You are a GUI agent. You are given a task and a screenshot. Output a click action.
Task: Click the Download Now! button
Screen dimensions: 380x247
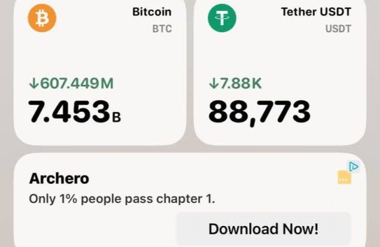(263, 229)
